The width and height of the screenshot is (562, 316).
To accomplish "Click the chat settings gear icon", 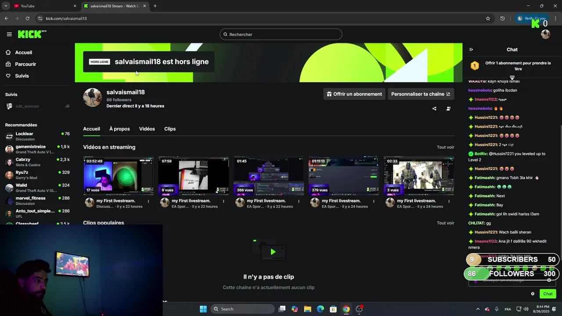I will 533,294.
